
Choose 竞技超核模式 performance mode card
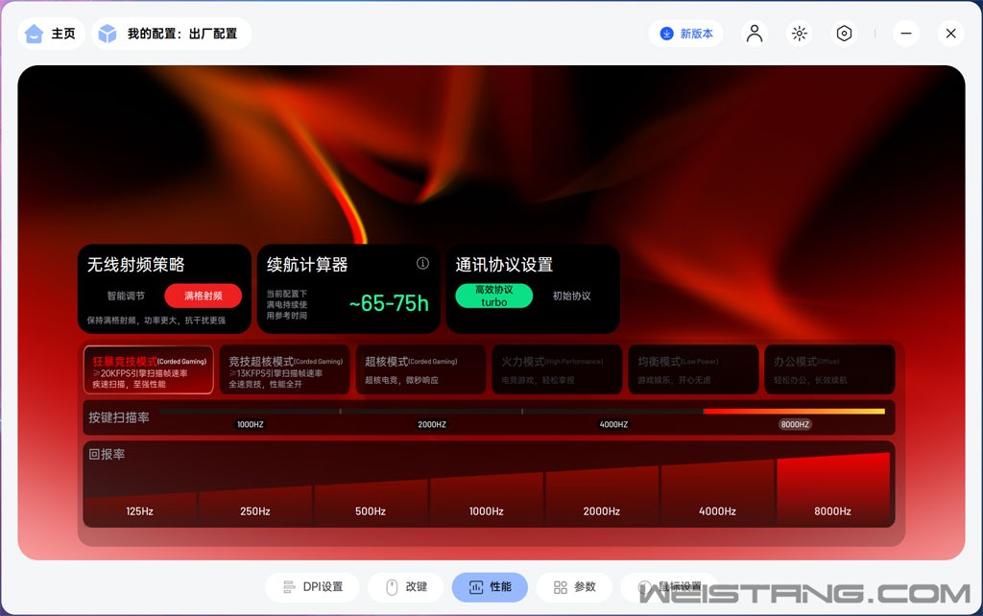285,370
